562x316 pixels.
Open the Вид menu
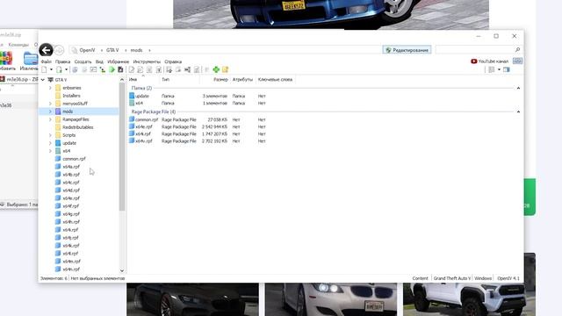pos(99,61)
